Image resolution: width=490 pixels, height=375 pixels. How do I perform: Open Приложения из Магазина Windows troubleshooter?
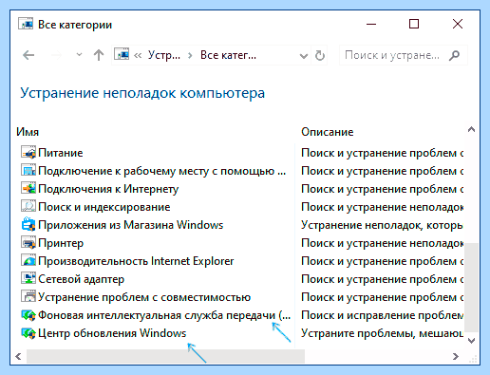pos(131,225)
